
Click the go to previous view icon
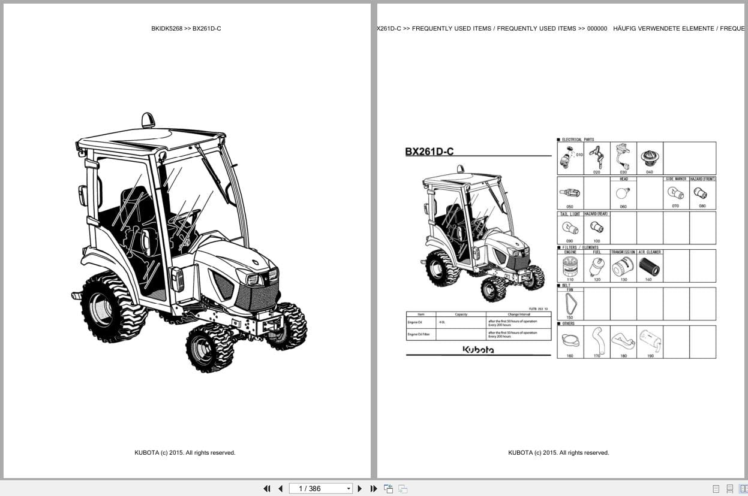click(388, 489)
